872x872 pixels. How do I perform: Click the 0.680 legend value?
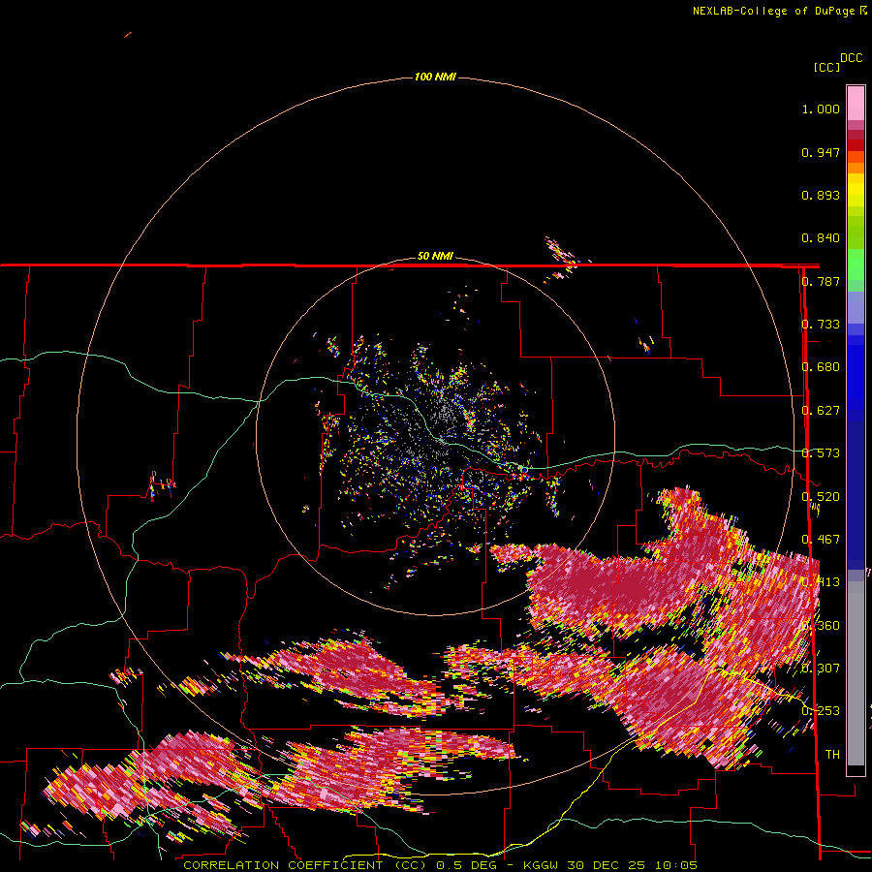[821, 367]
